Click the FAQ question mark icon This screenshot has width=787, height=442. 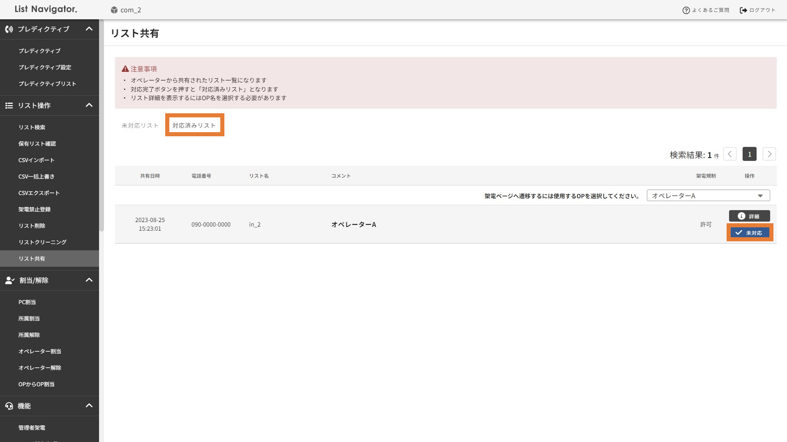coord(685,10)
